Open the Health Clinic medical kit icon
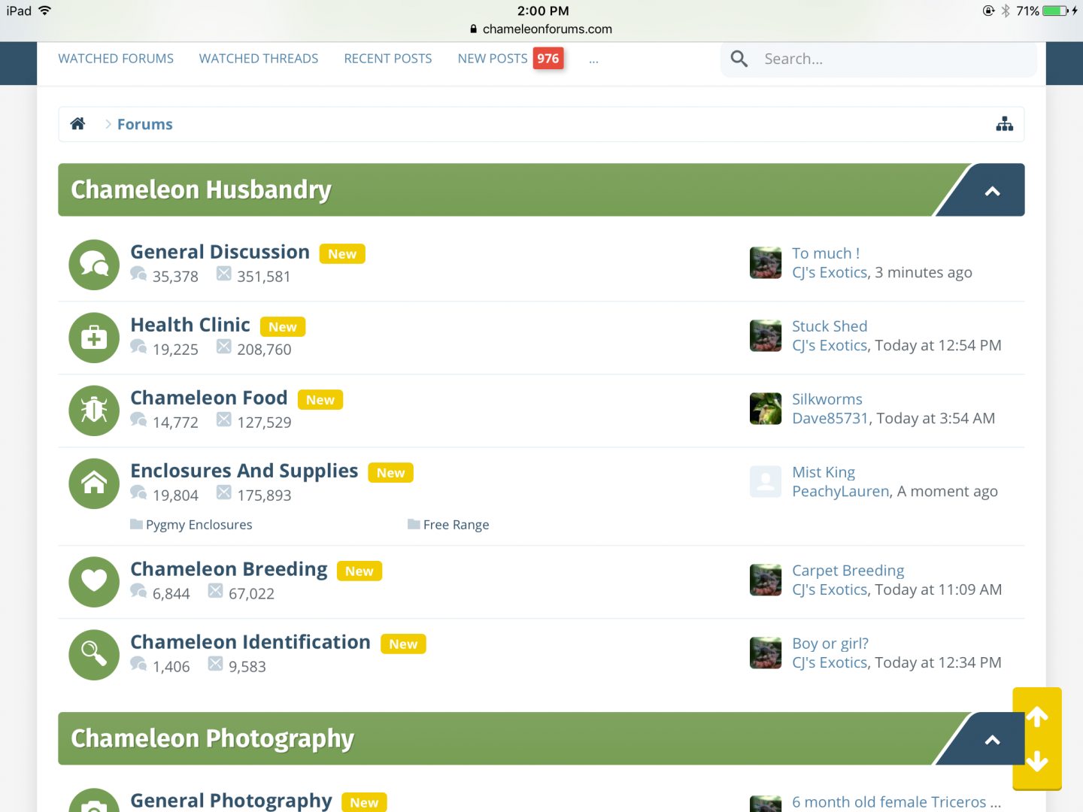Screen dimensions: 1083x812 pyautogui.click(x=94, y=338)
